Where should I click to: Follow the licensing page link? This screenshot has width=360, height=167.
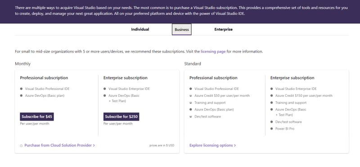coord(213,51)
